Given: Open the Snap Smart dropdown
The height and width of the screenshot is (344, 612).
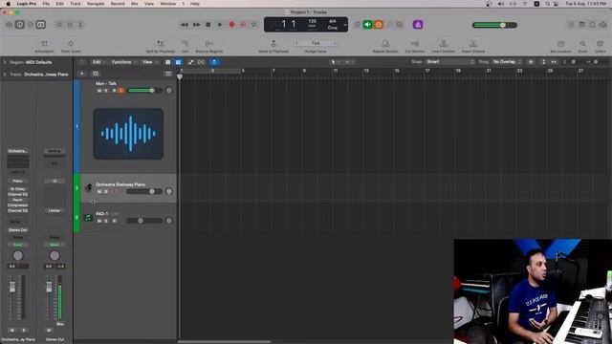Looking at the screenshot, I should 450,61.
